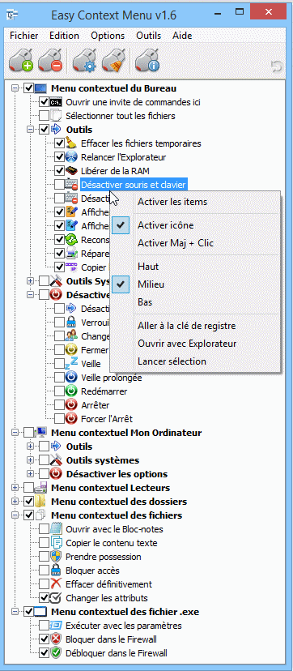Viewport: 293px width, 671px height.
Task: Click broom icon of Effacer les fichiers temporaires
Action: click(71, 143)
